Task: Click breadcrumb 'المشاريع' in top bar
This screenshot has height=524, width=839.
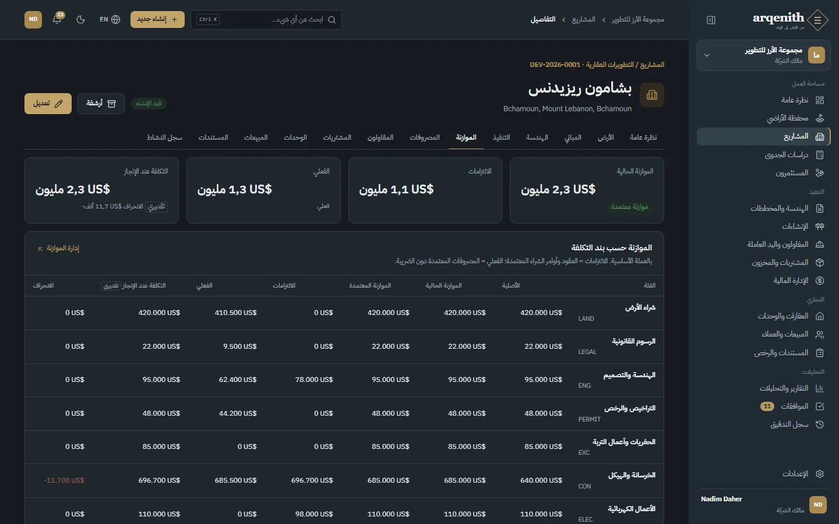Action: pyautogui.click(x=583, y=19)
